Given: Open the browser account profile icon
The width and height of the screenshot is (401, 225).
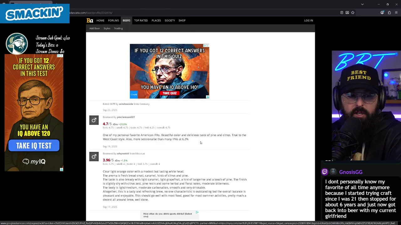Looking at the screenshot, I should (x=382, y=12).
